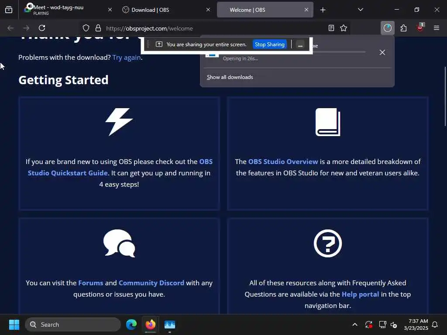Bookmark this page with the star
Viewport: 447px width, 335px height.
[344, 28]
